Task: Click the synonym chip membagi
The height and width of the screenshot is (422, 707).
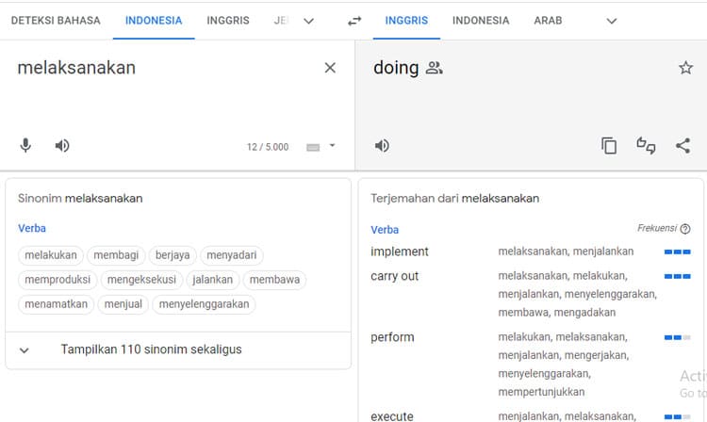Action: [x=116, y=255]
